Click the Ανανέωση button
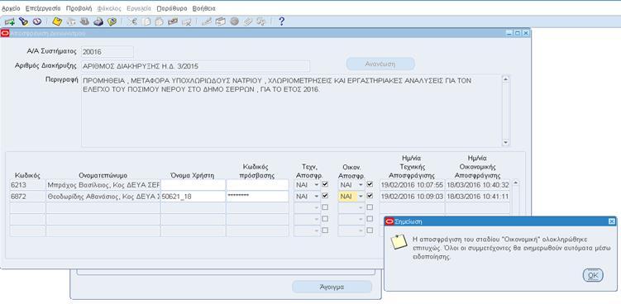This screenshot has height=304, width=621. tap(380, 64)
